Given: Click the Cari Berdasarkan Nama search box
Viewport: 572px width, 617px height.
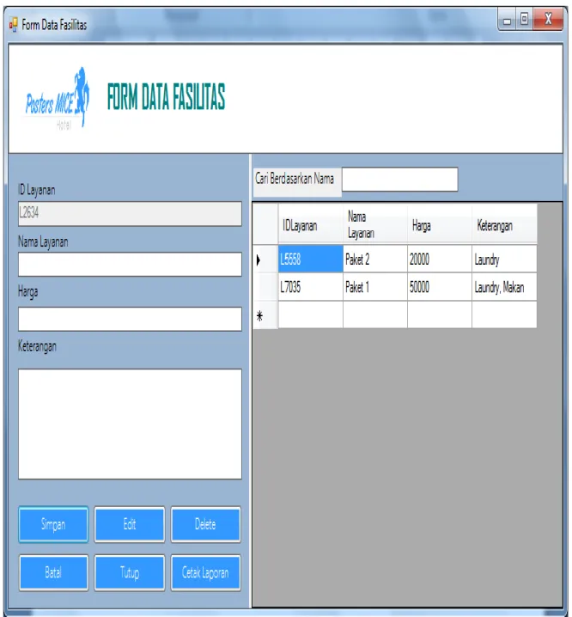Looking at the screenshot, I should 399,180.
